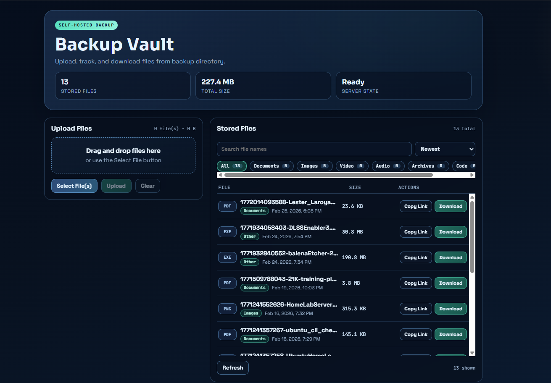Download the balenaEtcher file

[x=450, y=257]
